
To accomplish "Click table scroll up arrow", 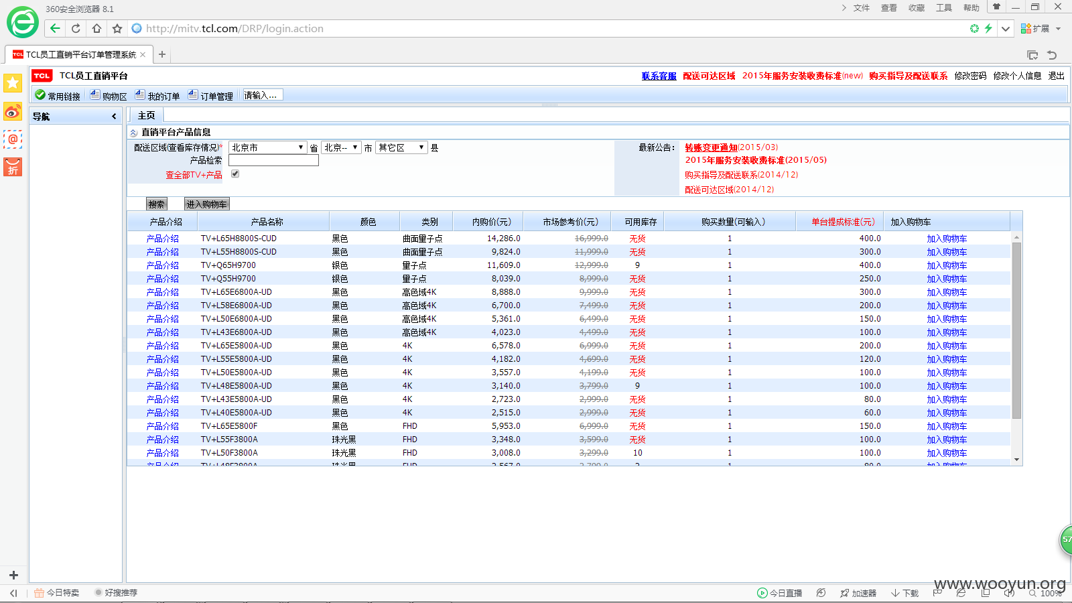I will point(1016,237).
